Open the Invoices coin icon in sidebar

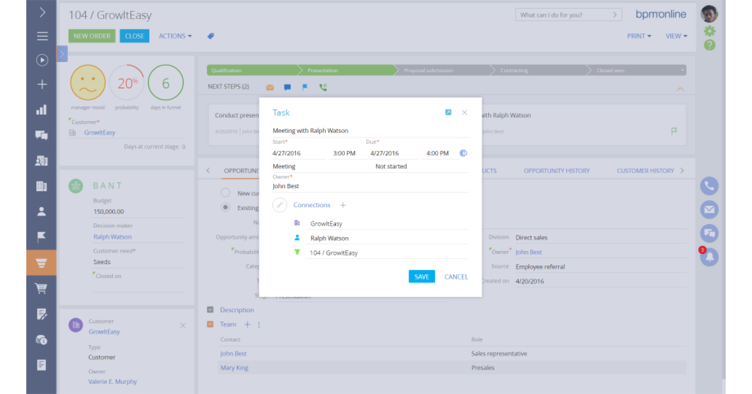tap(41, 339)
